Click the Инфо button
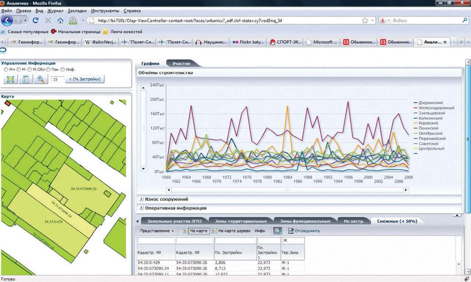The image size is (471, 282). 260,231
